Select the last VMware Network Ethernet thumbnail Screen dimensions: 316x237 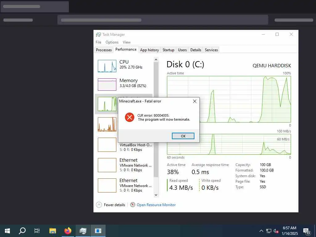point(107,185)
